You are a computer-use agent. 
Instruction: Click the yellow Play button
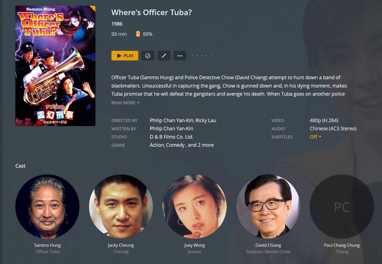click(x=125, y=56)
